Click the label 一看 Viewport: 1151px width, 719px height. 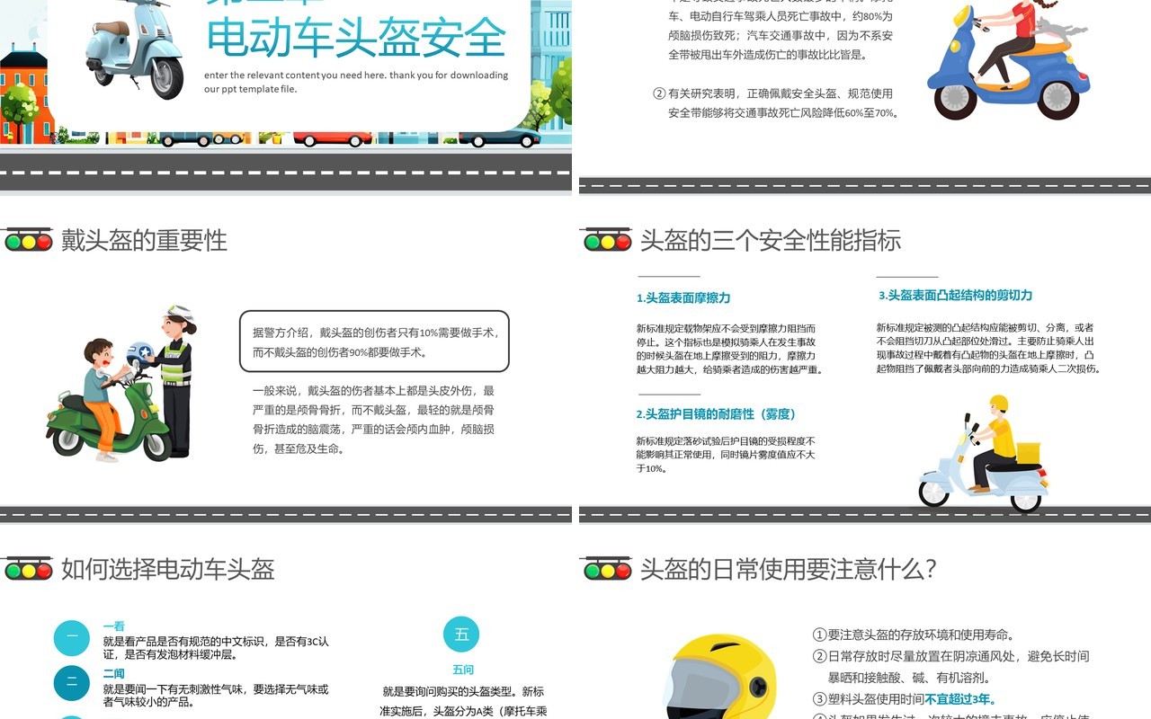click(113, 626)
